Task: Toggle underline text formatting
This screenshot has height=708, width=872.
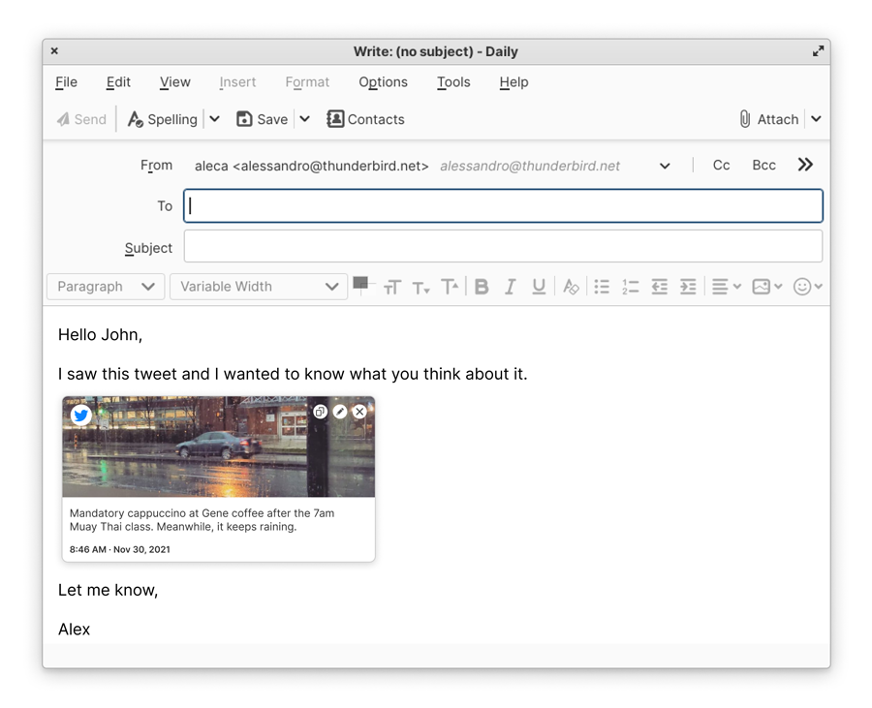Action: [539, 287]
